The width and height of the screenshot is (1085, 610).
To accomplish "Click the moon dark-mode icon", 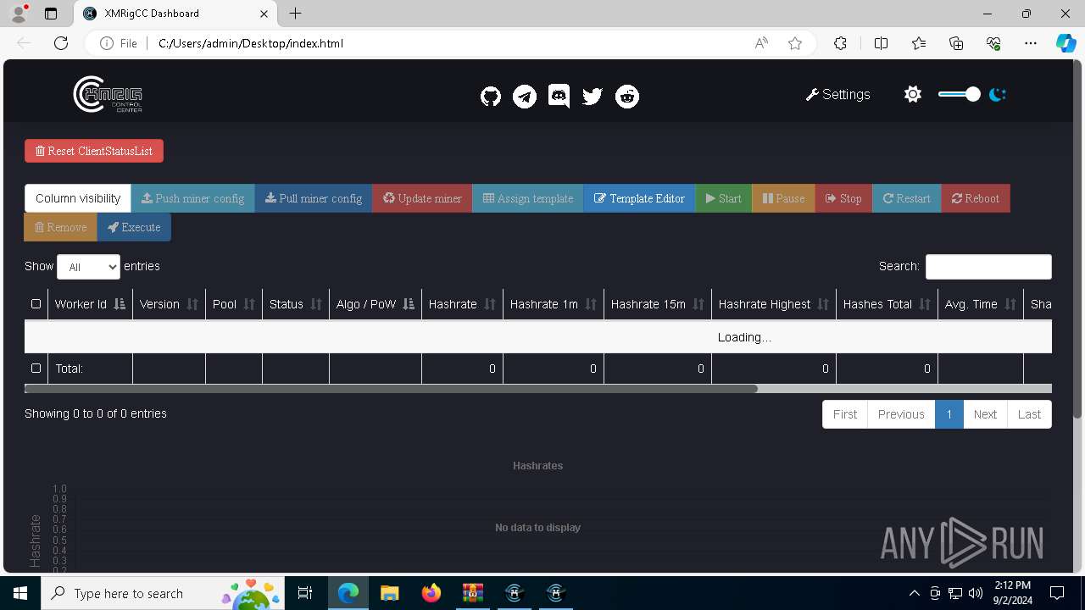I will pos(998,94).
